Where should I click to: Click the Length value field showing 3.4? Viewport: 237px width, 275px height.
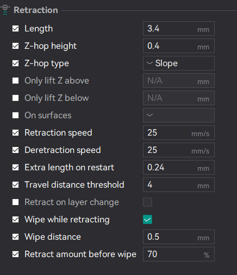tap(179, 29)
